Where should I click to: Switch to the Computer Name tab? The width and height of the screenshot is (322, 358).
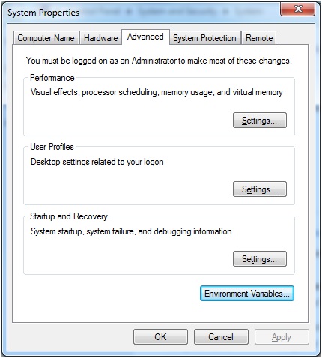tap(46, 38)
